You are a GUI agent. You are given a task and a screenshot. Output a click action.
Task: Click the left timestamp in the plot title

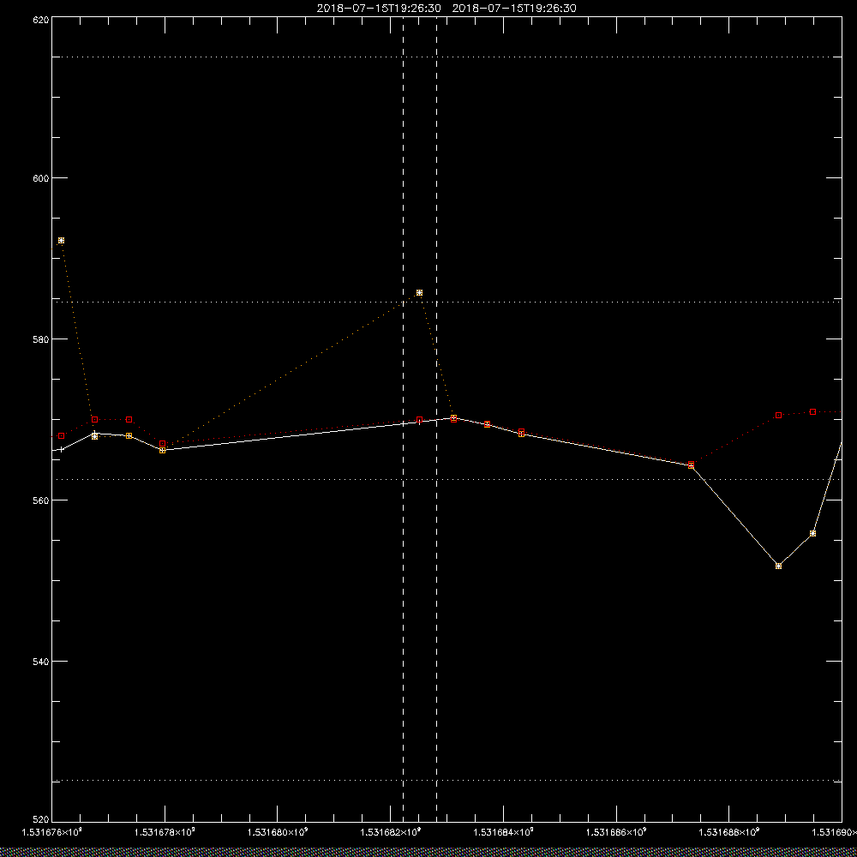tap(379, 9)
